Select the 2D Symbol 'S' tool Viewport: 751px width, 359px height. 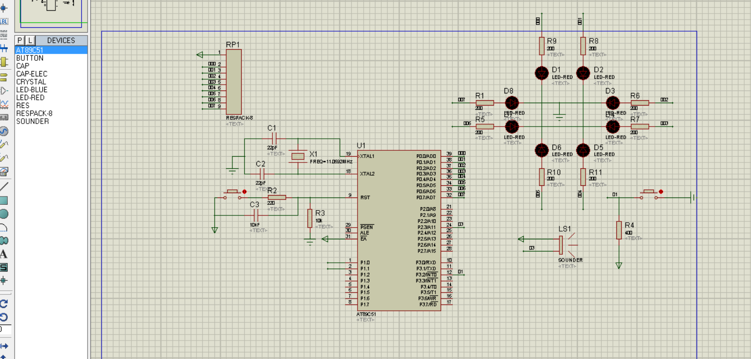pyautogui.click(x=4, y=267)
